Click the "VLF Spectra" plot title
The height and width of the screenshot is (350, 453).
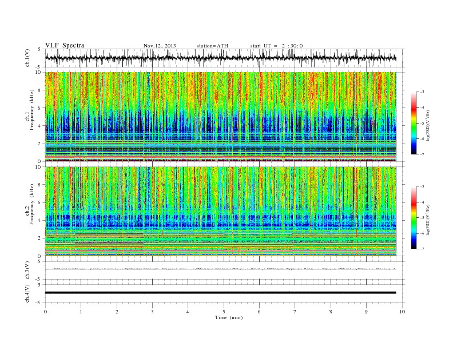pos(65,45)
